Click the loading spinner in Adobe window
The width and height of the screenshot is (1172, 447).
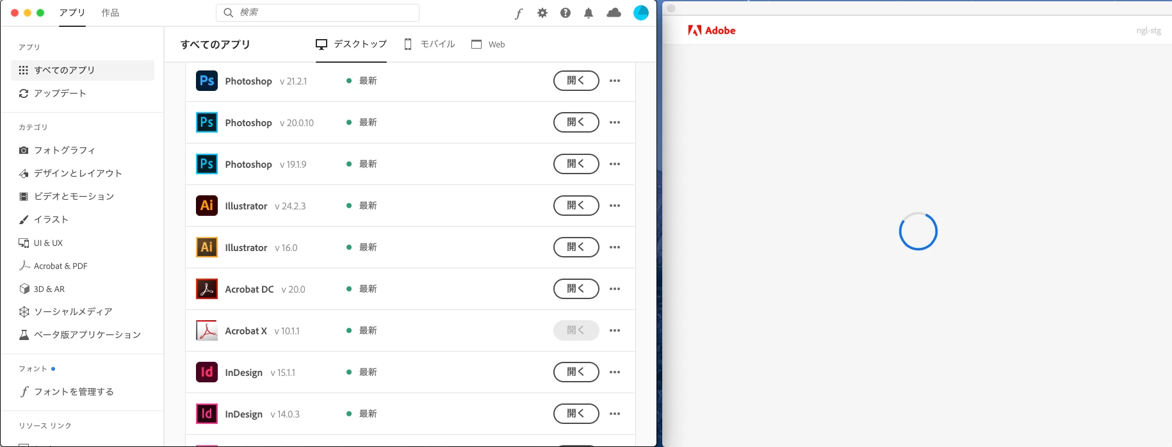point(918,231)
